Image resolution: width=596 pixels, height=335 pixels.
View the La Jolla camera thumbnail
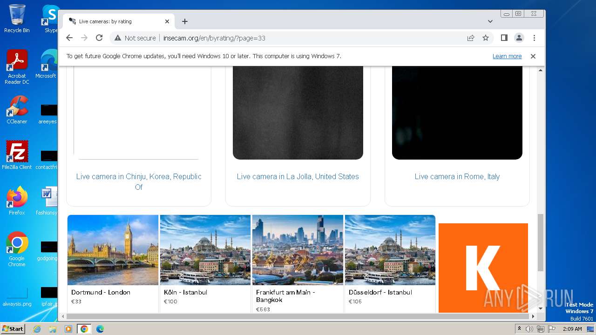click(x=298, y=113)
